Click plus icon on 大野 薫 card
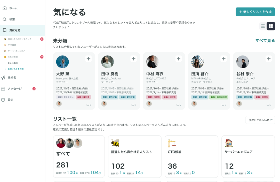Viewport: 280px width, 182px height. (x=88, y=59)
